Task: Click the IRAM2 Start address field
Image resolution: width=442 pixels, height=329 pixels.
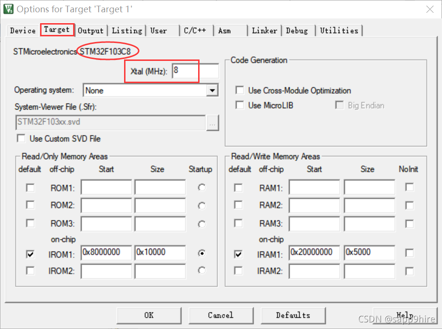Action: pyautogui.click(x=314, y=271)
